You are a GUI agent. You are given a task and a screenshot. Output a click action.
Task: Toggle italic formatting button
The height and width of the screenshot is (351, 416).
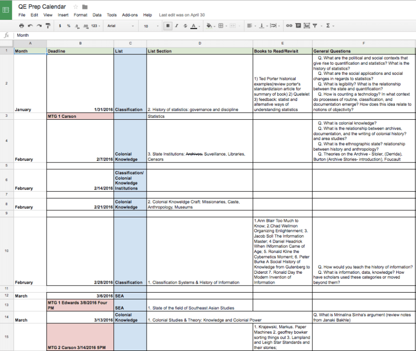click(176, 25)
